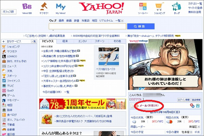Screen dimensions: 204x136
Task: Click the car icon in sidebar
Action: tap(4, 130)
